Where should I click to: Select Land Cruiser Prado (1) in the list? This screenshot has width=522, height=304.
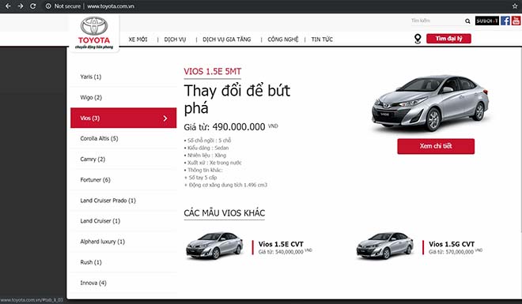tap(123, 201)
